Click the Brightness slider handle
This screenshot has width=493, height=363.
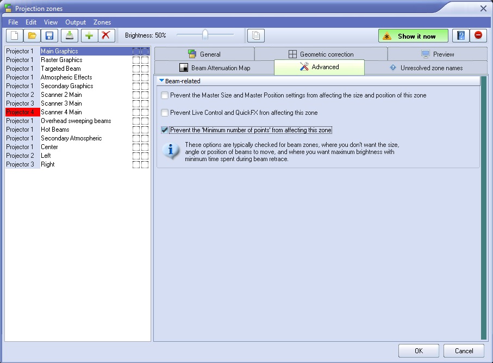click(205, 35)
